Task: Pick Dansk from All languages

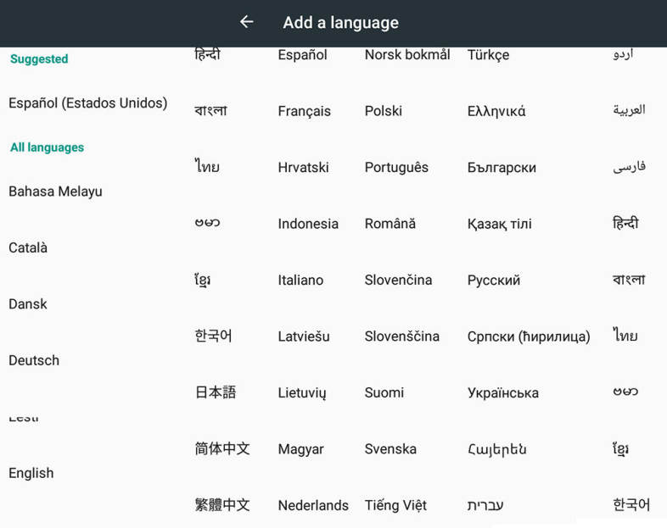Action: (28, 304)
